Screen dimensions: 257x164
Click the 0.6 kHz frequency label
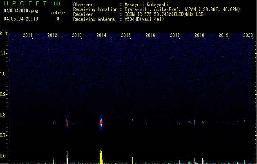point(3,156)
